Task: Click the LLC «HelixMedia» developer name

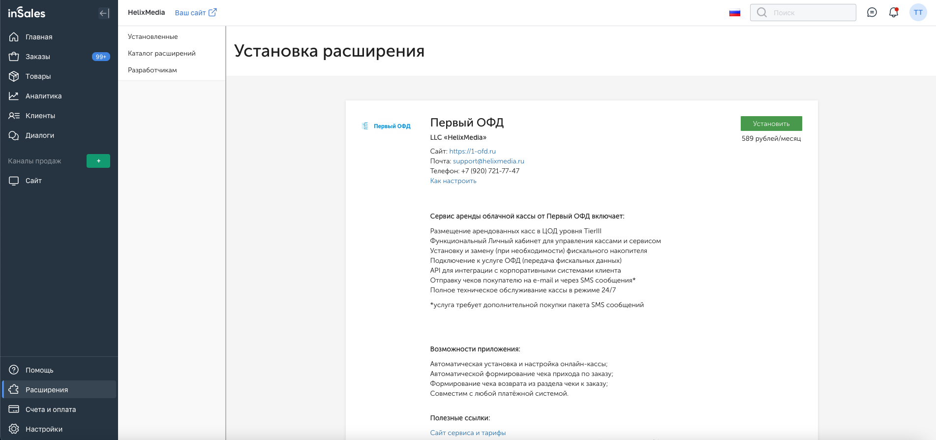Action: coord(458,137)
